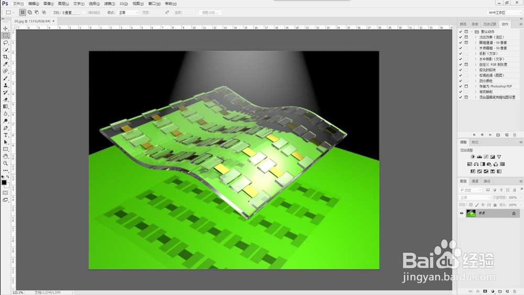Select the Lasso tool

[5, 42]
